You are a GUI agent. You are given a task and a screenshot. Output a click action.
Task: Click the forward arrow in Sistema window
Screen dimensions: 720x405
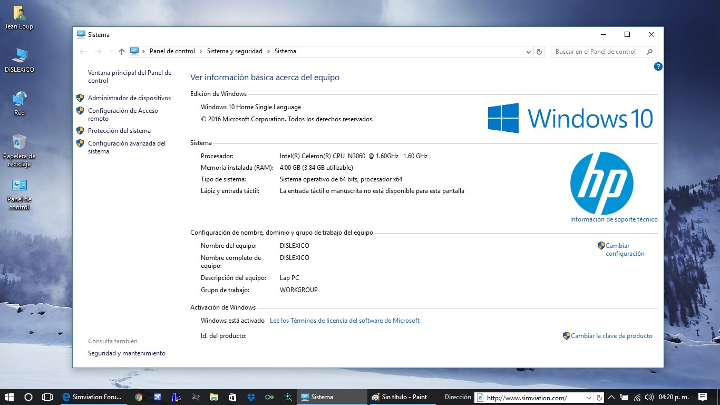click(98, 52)
